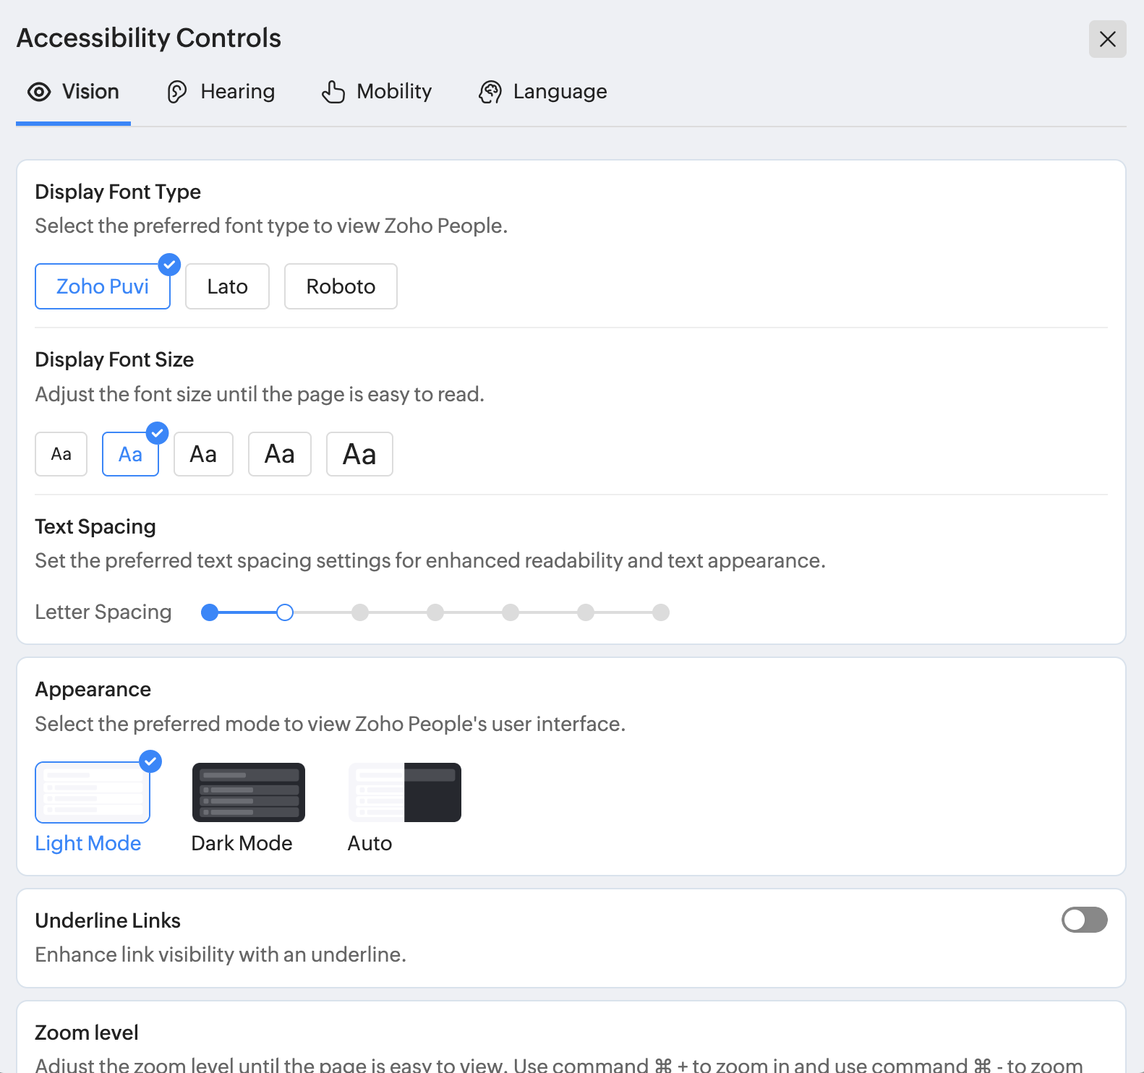
Task: Enable the Underline Links toggle
Action: click(x=1084, y=920)
